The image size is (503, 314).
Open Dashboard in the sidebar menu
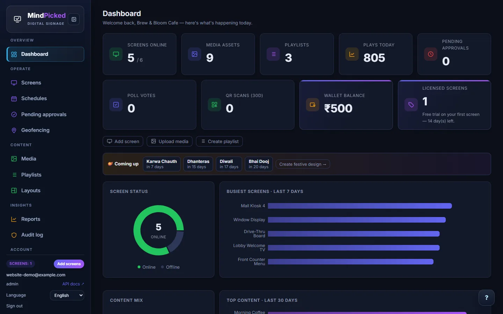[45, 54]
